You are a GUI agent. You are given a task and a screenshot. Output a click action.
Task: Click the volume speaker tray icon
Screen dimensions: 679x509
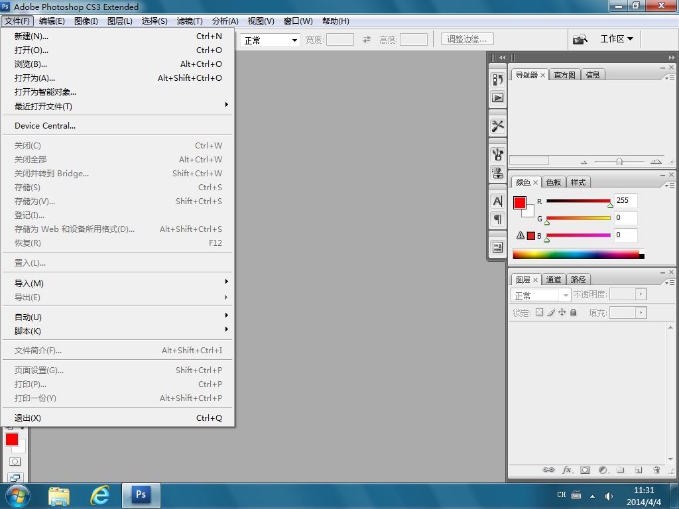point(609,496)
